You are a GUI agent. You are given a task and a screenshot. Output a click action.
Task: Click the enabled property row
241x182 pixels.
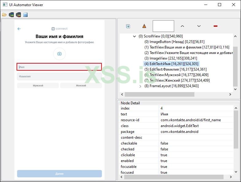[176, 161]
